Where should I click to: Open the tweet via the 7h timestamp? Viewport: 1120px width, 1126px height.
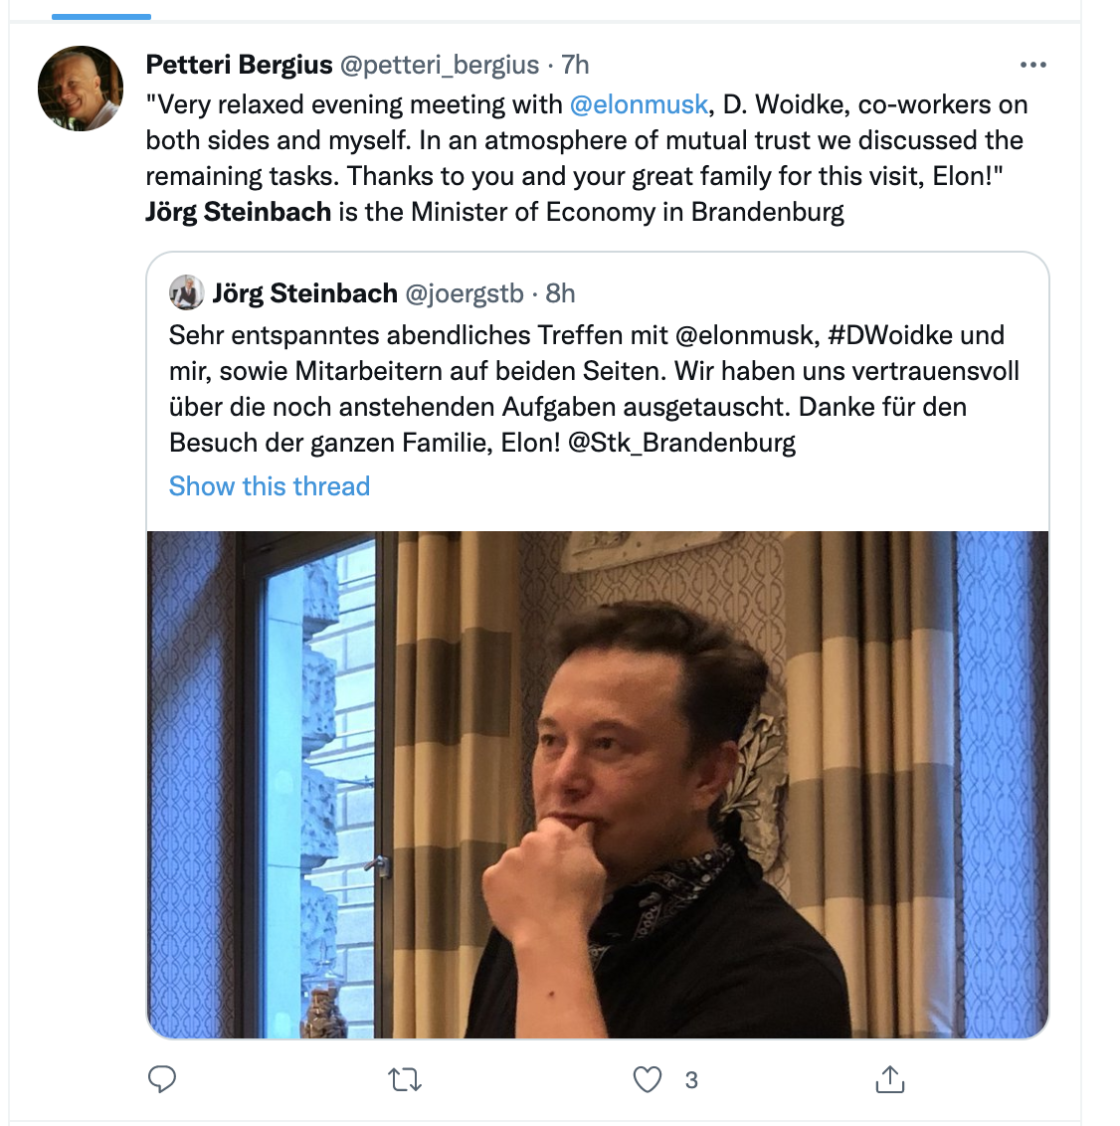click(576, 65)
